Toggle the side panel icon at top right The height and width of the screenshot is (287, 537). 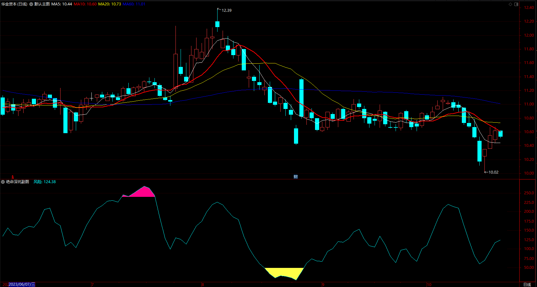click(x=516, y=4)
